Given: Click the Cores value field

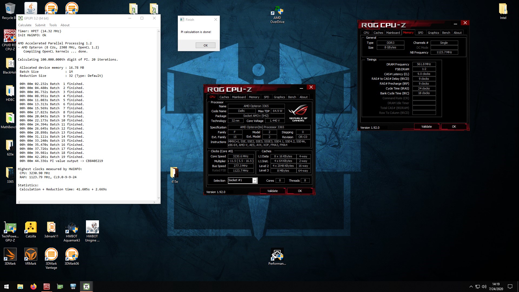Looking at the screenshot, I should 280,181.
